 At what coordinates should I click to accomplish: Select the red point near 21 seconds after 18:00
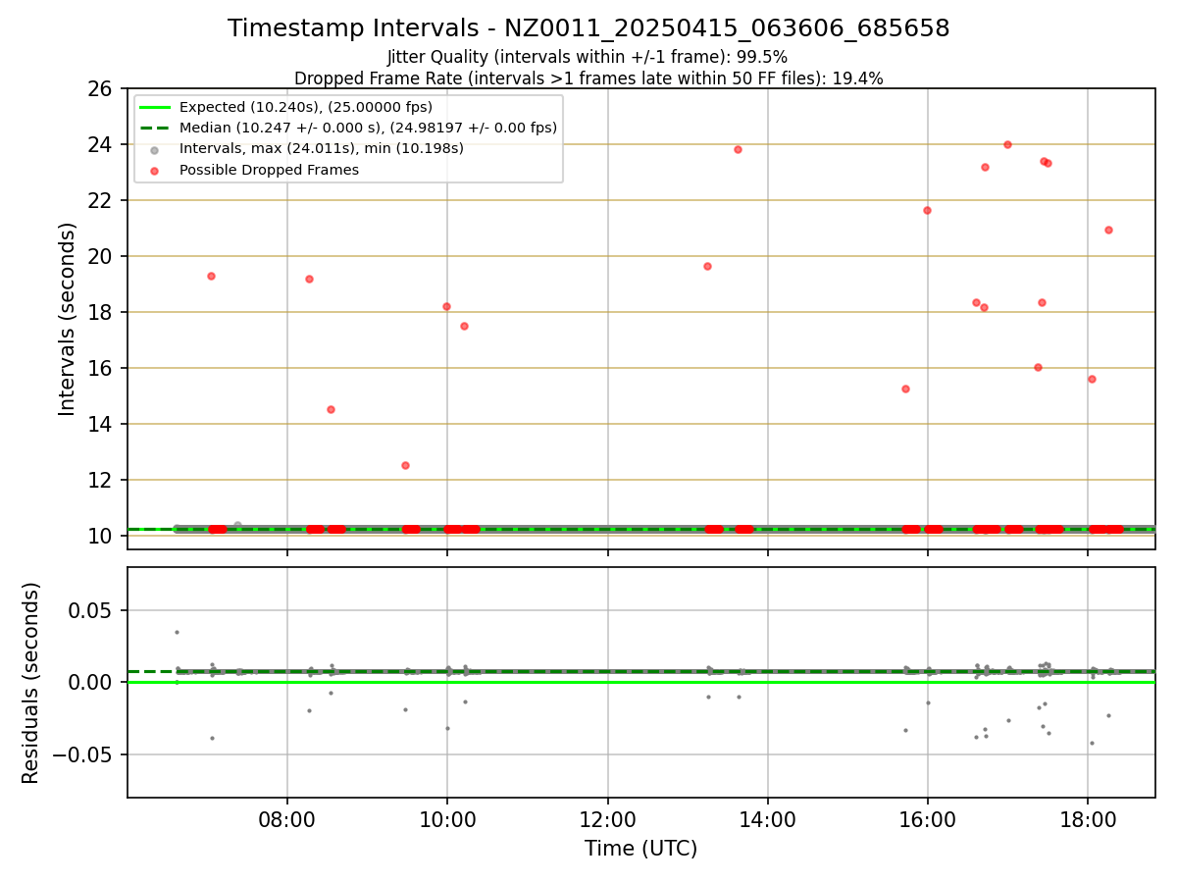[1108, 230]
